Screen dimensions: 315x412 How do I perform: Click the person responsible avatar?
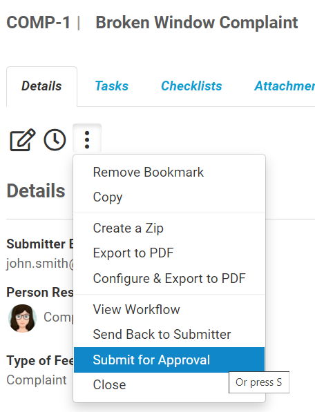pos(23,318)
